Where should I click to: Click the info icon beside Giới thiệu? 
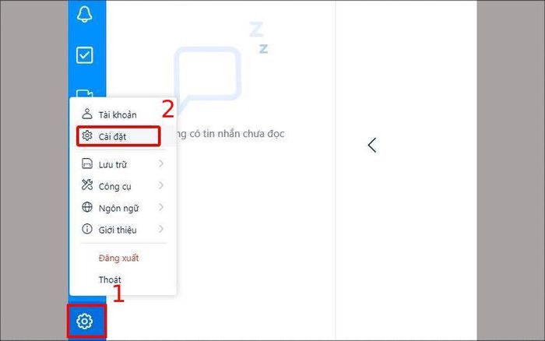pos(87,229)
